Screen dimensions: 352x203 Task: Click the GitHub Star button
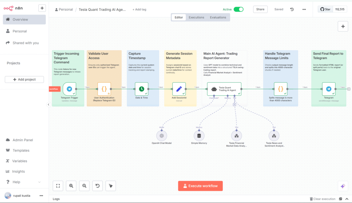tap(325, 9)
